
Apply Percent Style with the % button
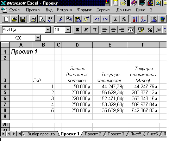pyautogui.click(x=150, y=30)
